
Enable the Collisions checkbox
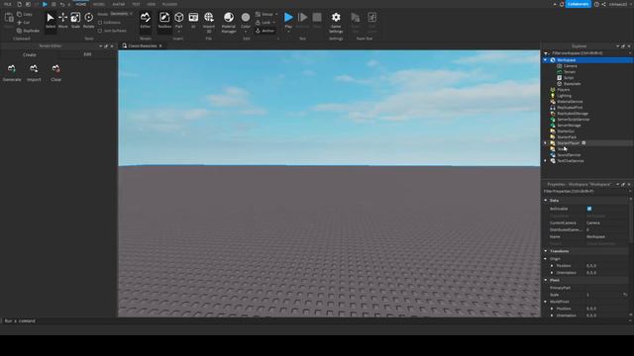(x=100, y=23)
